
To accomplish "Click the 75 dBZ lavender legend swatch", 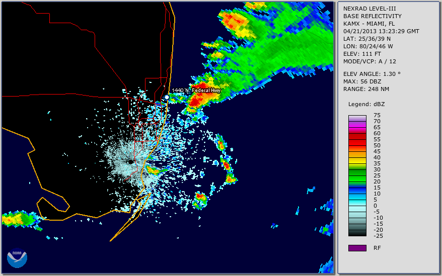I will (357, 118).
